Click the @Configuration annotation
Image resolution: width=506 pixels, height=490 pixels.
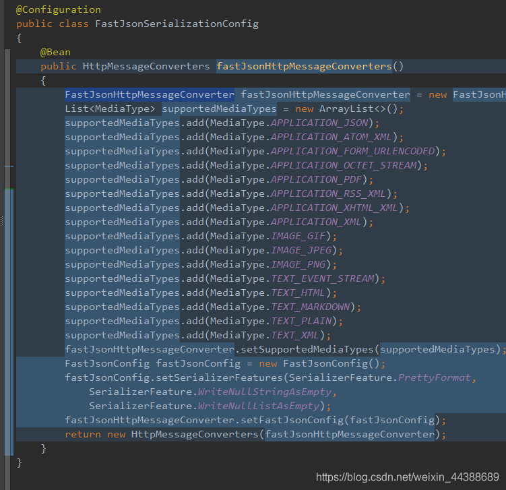tap(59, 9)
